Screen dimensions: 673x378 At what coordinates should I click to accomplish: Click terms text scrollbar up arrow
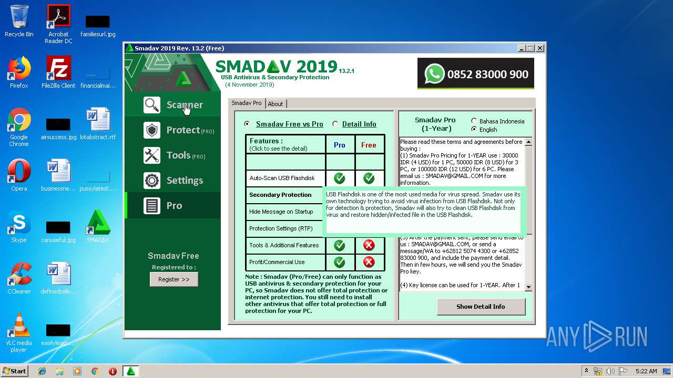pos(528,142)
